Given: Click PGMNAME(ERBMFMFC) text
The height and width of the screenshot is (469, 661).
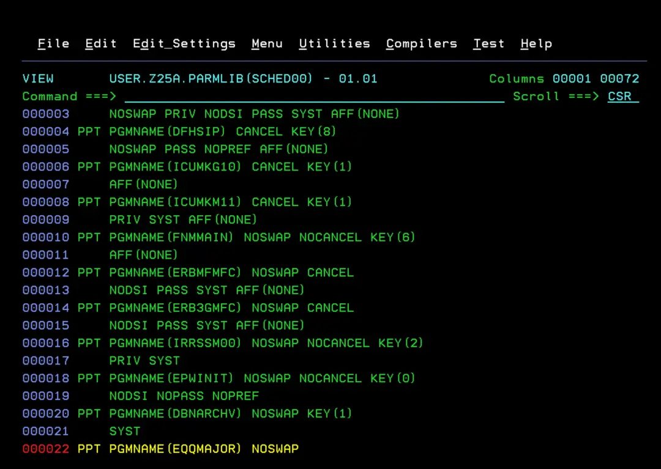Looking at the screenshot, I should tap(176, 273).
